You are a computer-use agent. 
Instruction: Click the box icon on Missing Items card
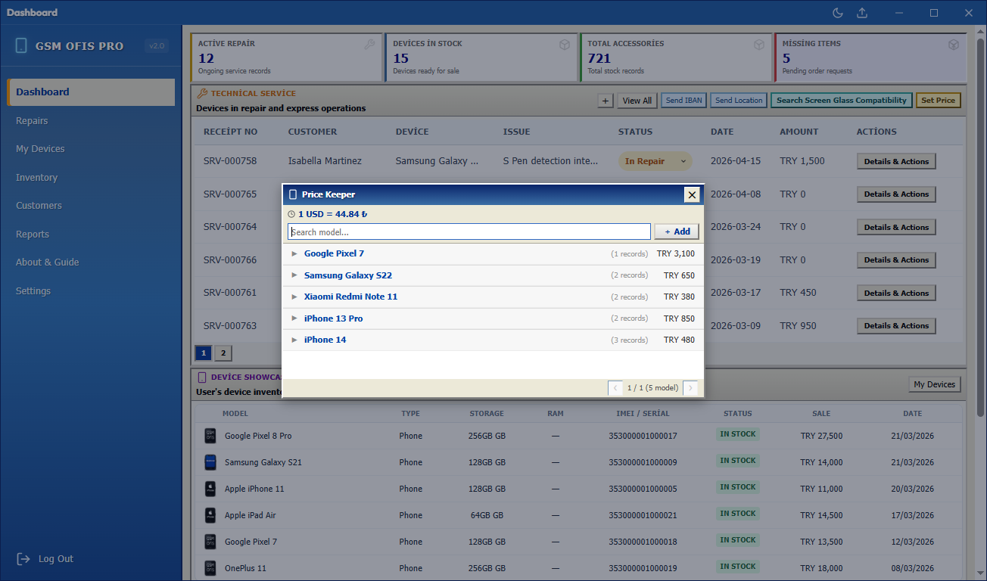[953, 45]
